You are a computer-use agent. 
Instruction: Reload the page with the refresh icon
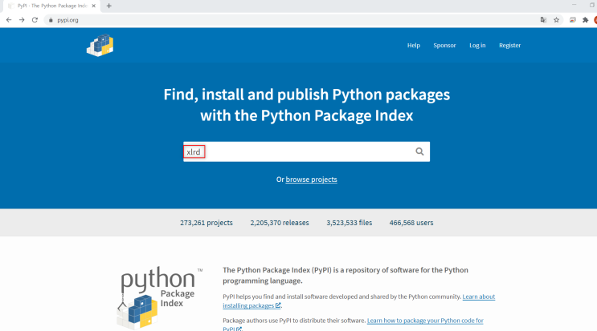click(x=35, y=20)
